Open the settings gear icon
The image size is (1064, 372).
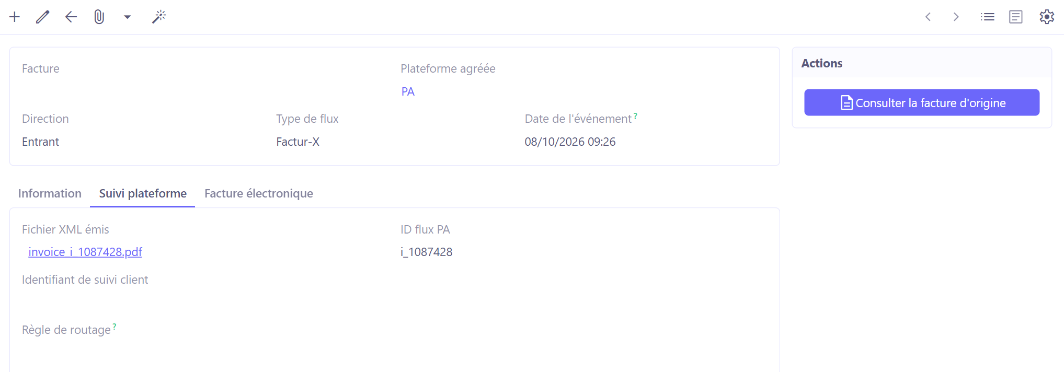pyautogui.click(x=1047, y=17)
